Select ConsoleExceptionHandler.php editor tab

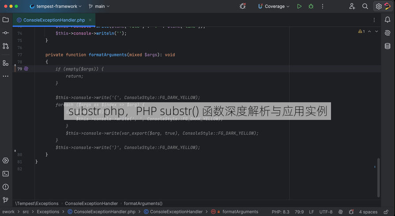coord(54,20)
